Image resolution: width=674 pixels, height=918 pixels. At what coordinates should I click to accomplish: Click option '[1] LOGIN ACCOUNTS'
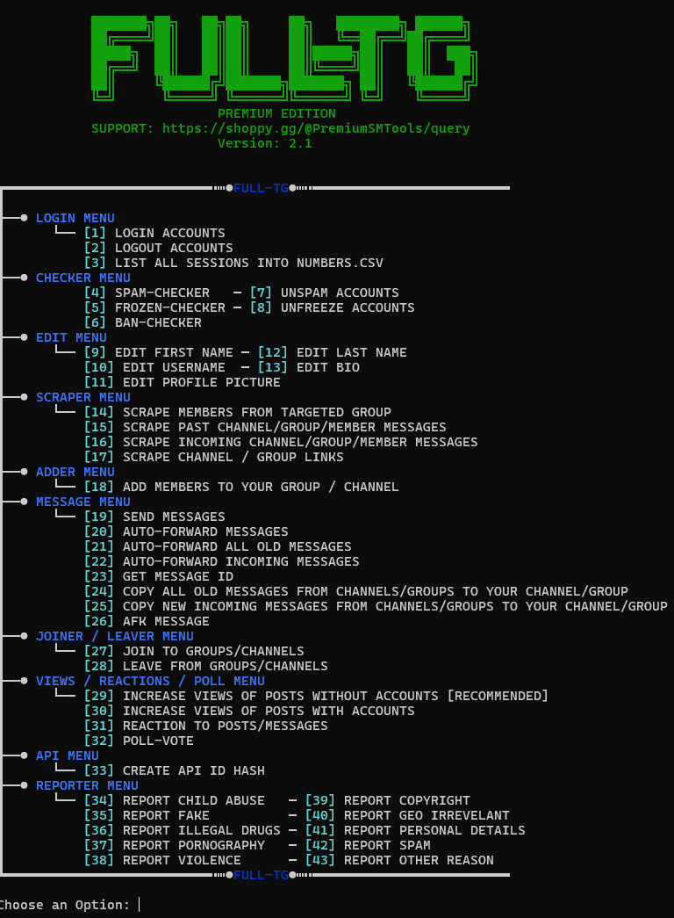[x=154, y=233]
